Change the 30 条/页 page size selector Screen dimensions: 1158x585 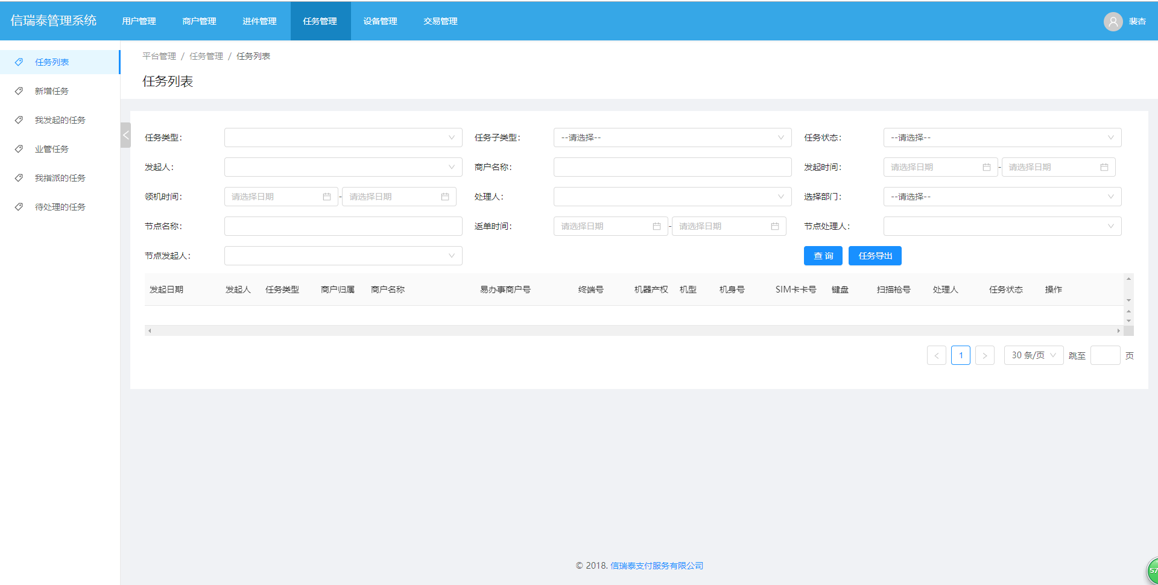1033,355
